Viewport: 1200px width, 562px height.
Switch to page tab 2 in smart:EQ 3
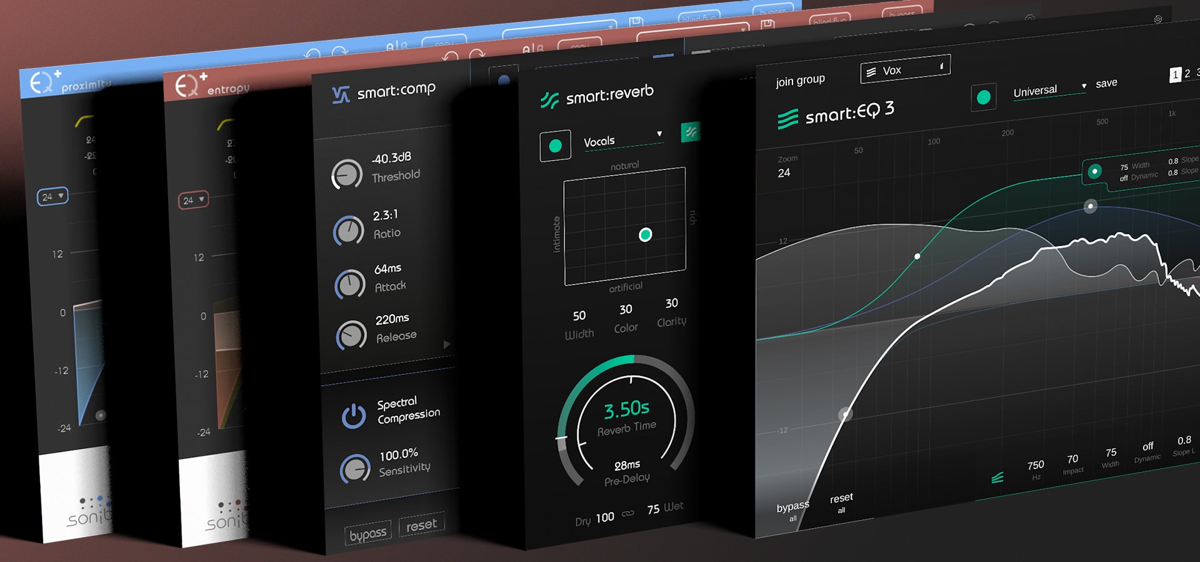tap(1187, 73)
